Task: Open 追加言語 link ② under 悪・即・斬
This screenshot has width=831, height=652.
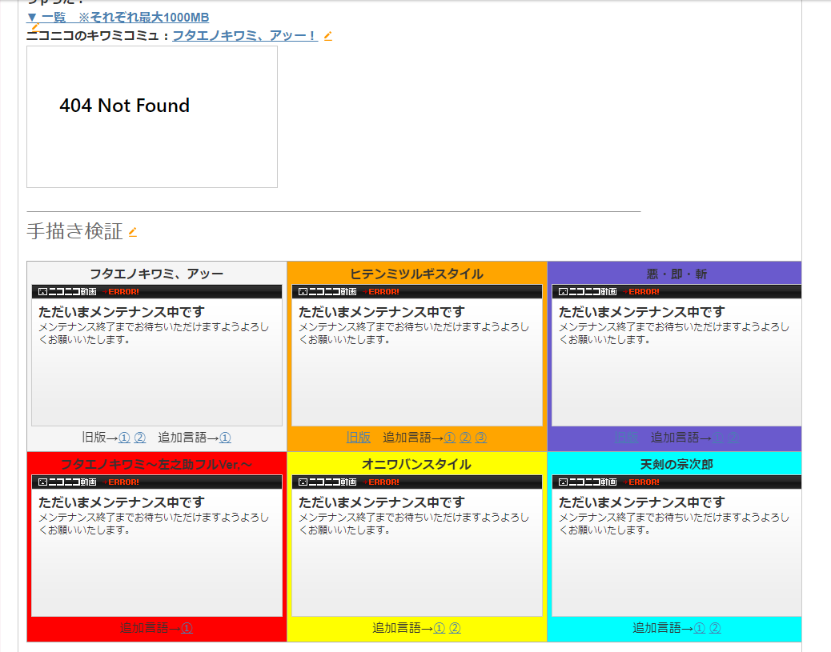Action: tap(733, 438)
